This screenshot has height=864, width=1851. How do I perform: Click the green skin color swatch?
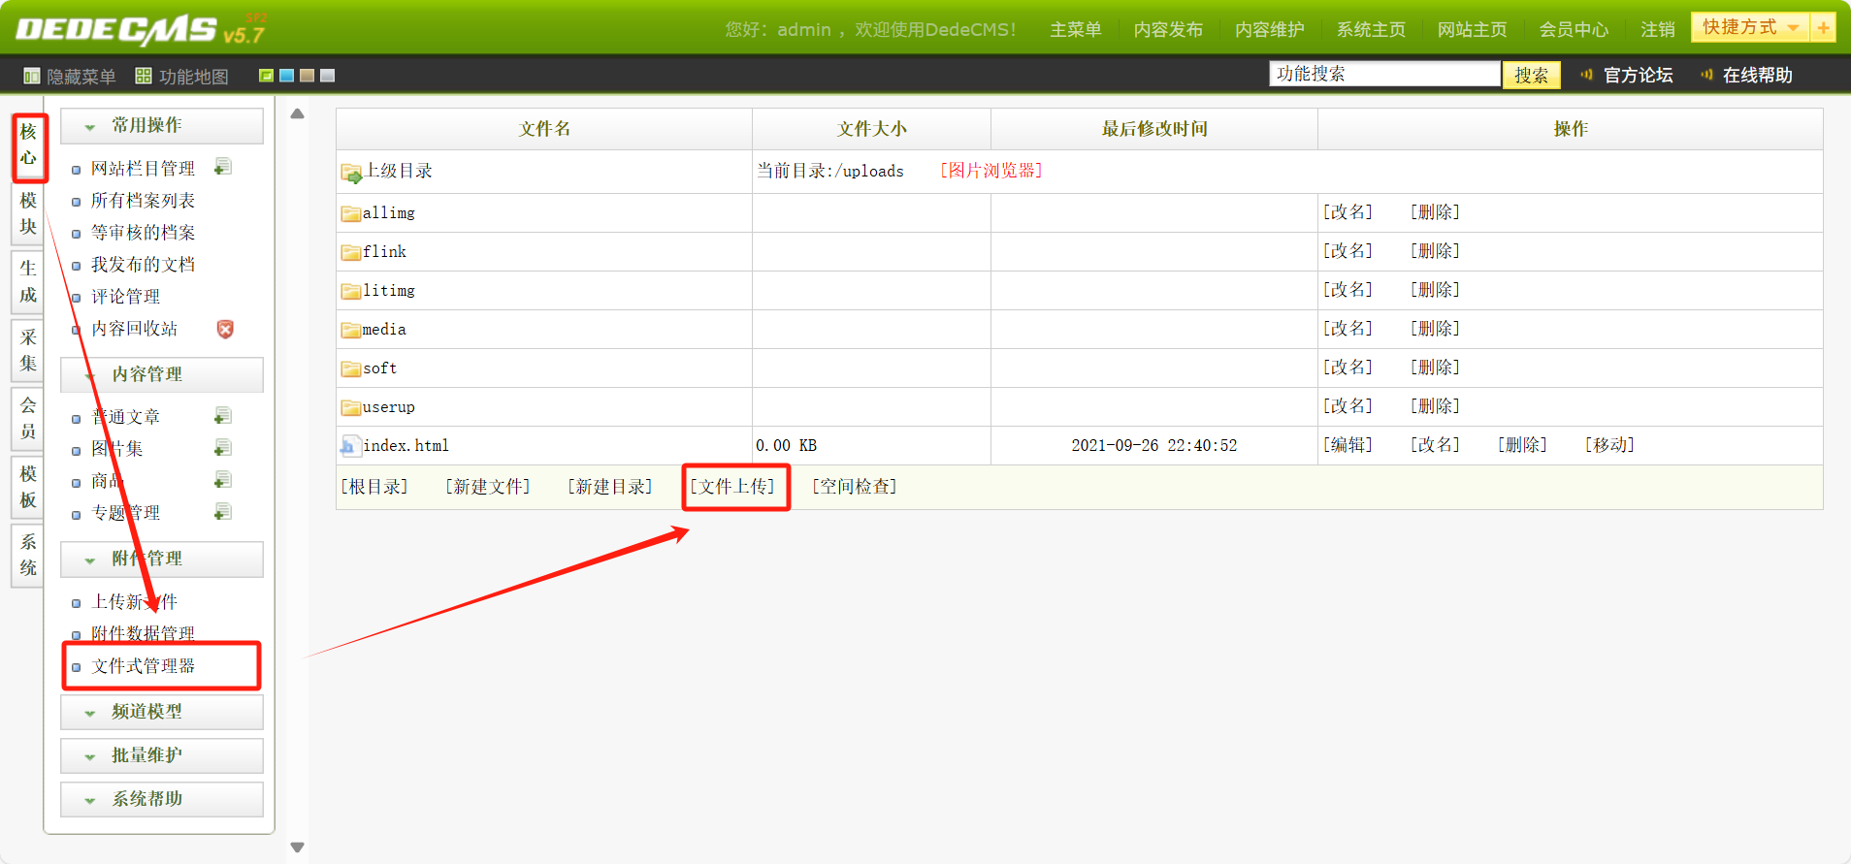pos(266,76)
